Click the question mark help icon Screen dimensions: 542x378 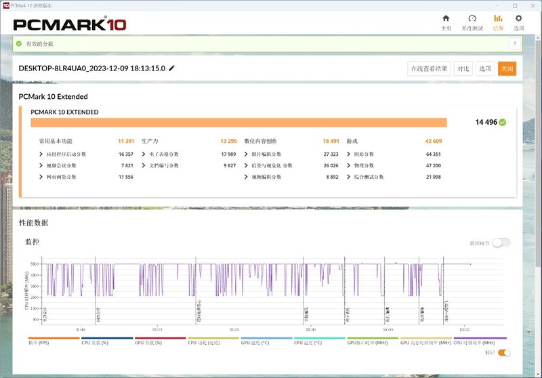(x=515, y=44)
